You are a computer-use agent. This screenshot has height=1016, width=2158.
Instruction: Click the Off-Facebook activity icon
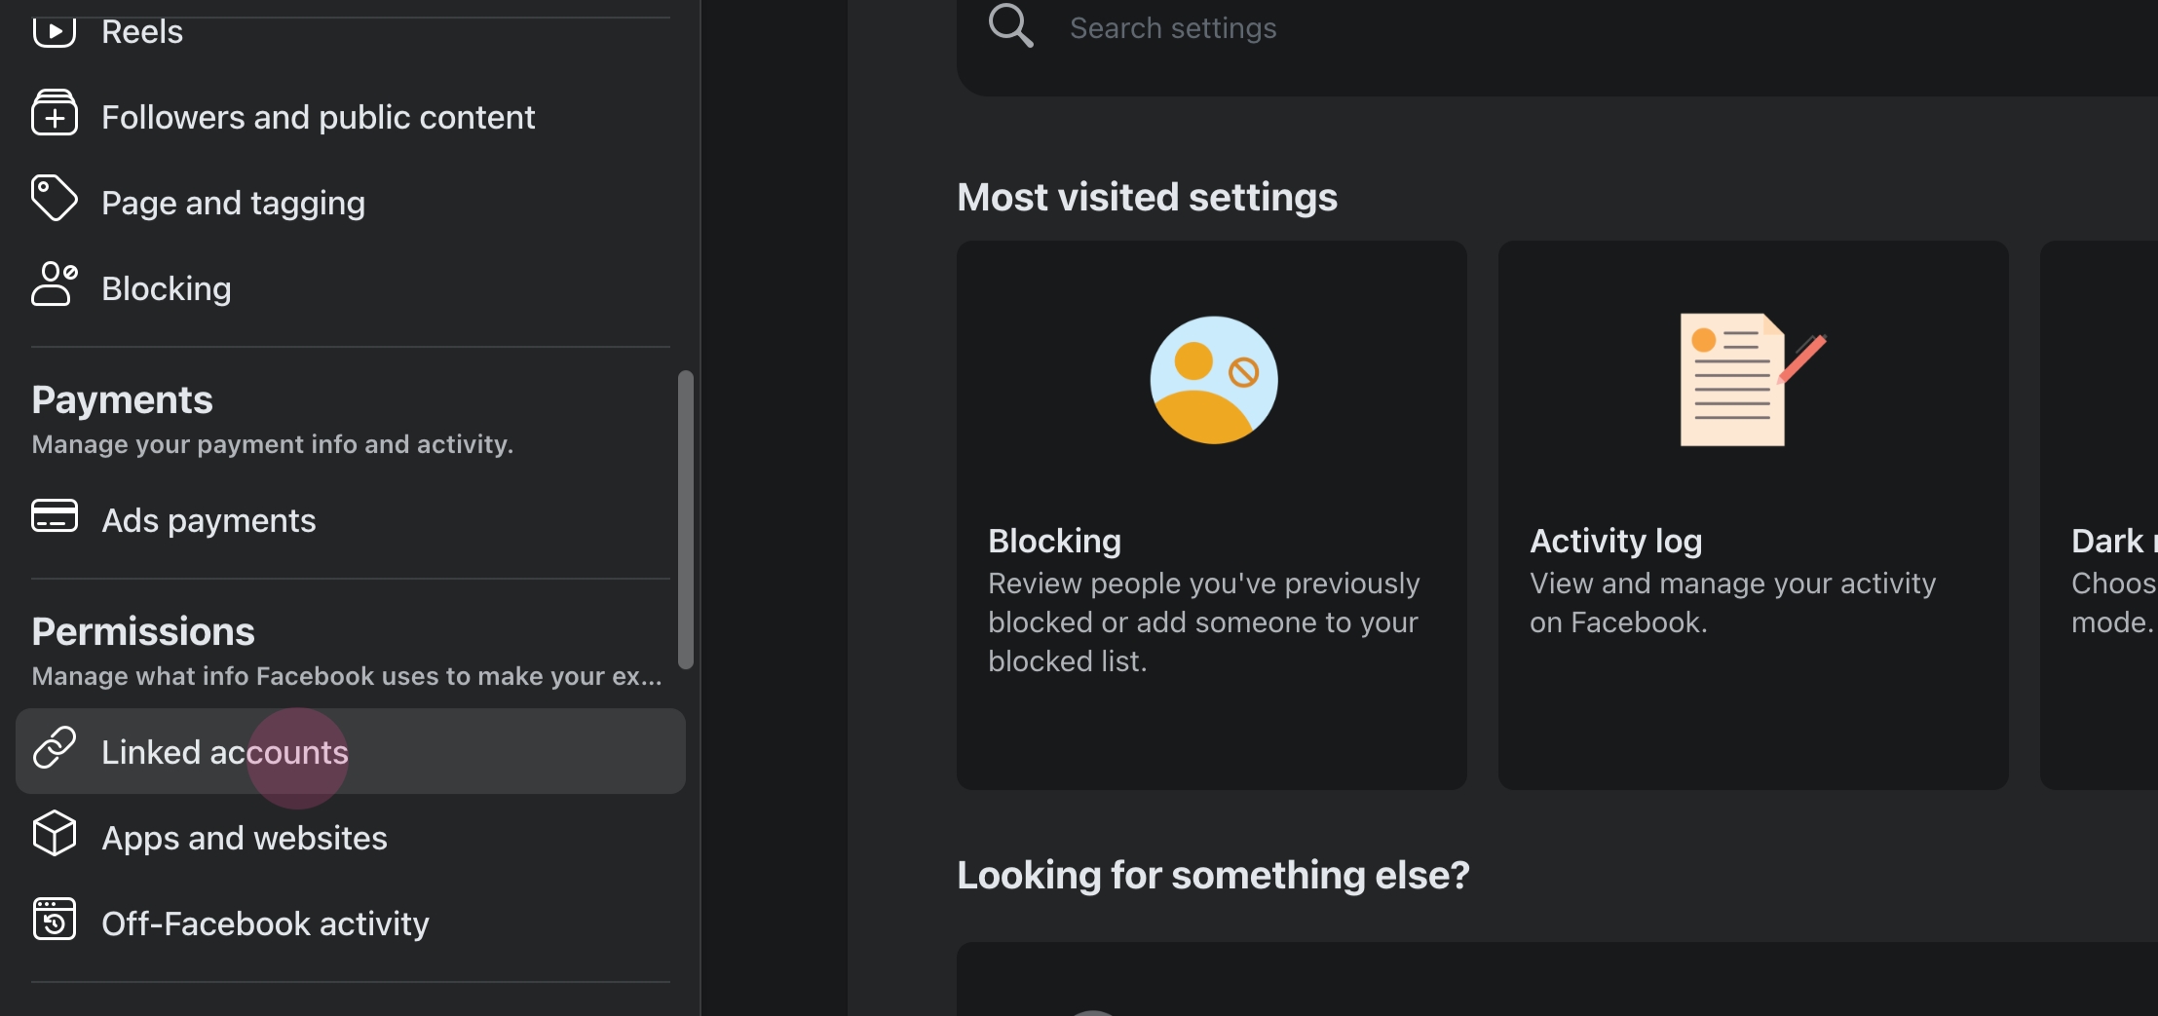[54, 920]
